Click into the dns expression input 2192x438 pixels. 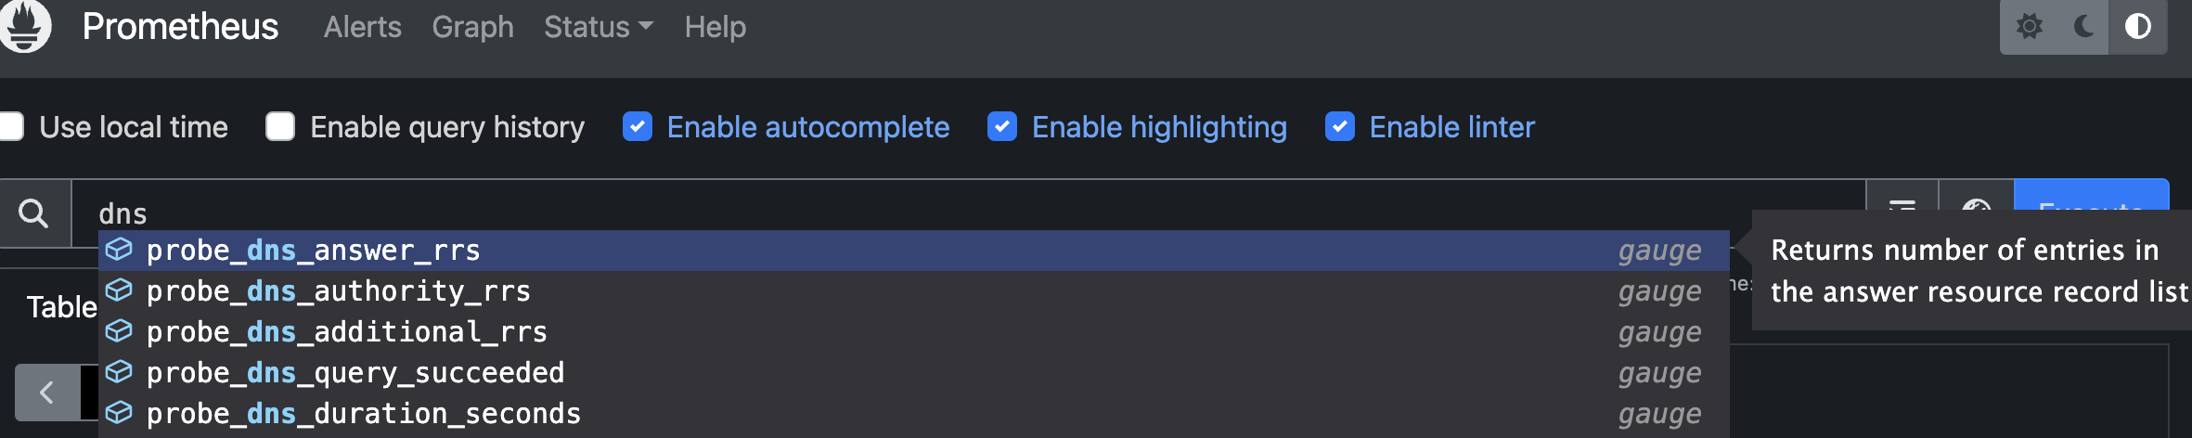click(x=928, y=213)
